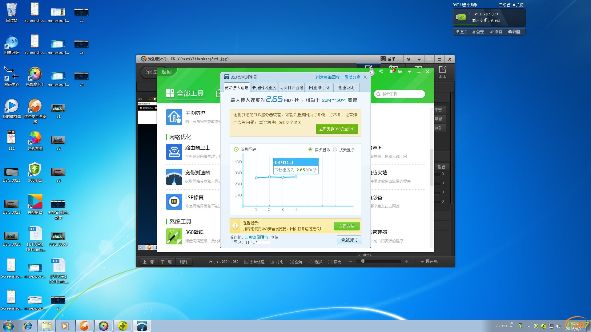Select the 猎豹安全浏览器 desktop icon

pos(35,111)
